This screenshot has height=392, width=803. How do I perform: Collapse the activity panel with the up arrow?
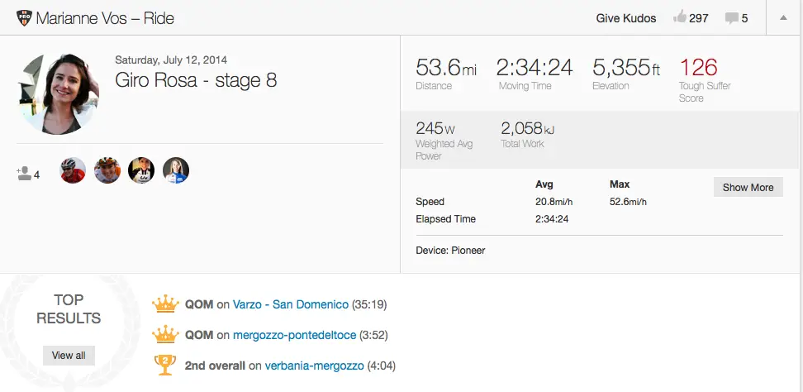pos(783,18)
